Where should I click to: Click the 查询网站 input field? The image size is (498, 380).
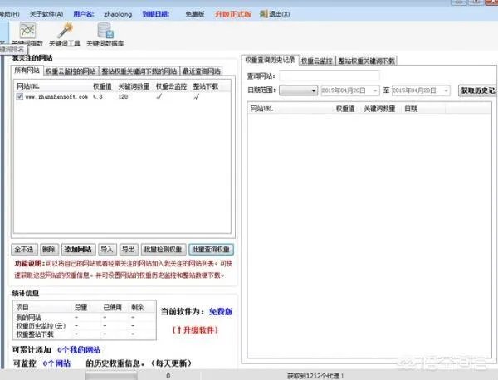329,76
